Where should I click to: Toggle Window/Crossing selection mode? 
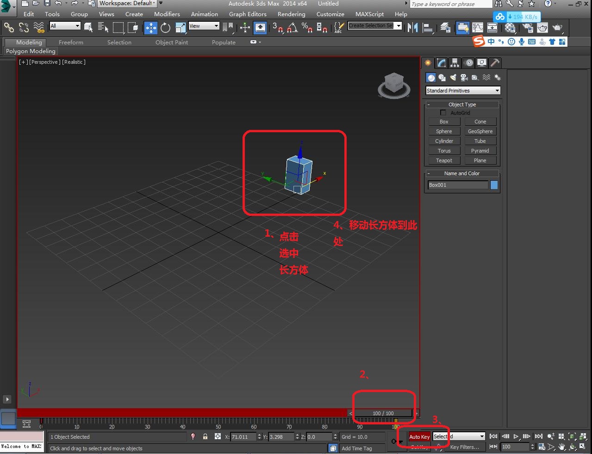133,28
